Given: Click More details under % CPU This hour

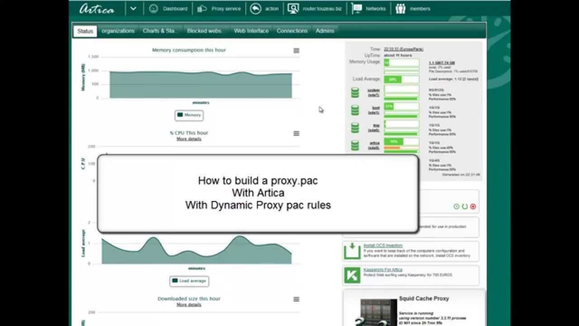Looking at the screenshot, I should pyautogui.click(x=189, y=139).
